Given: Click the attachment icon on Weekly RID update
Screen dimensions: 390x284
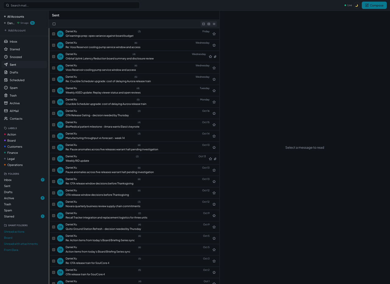Looking at the screenshot, I should (215, 159).
